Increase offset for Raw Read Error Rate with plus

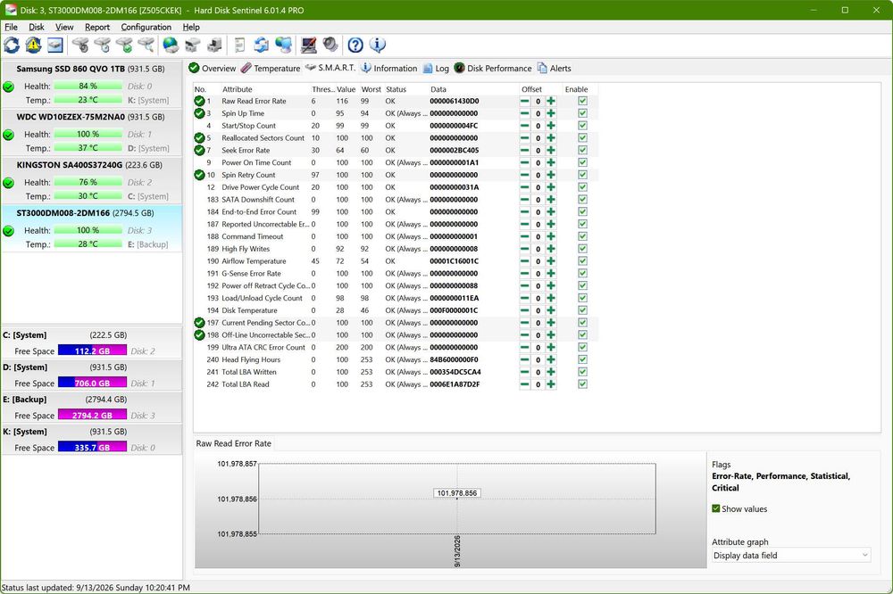coord(551,102)
